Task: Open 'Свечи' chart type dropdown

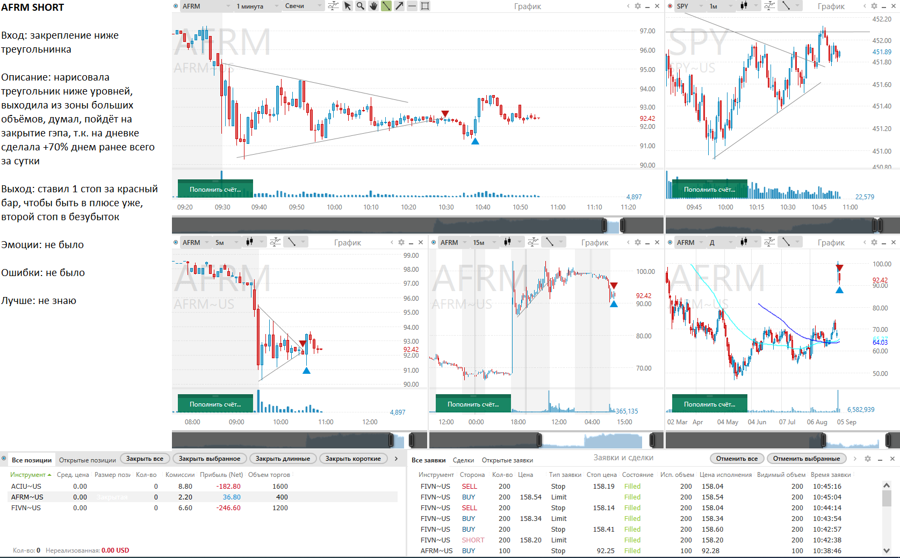Action: pyautogui.click(x=304, y=6)
